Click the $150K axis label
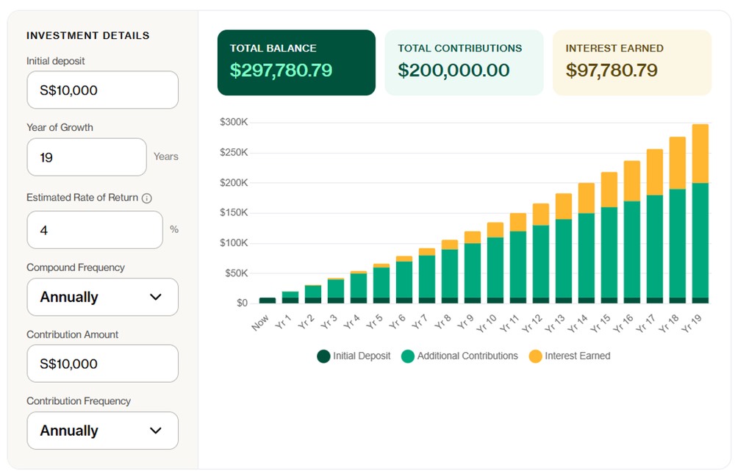The width and height of the screenshot is (735, 471). click(x=234, y=213)
